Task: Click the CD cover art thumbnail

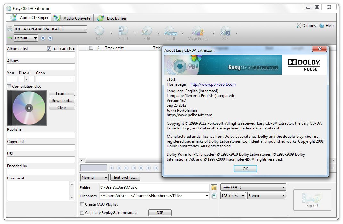Action: click(x=27, y=108)
